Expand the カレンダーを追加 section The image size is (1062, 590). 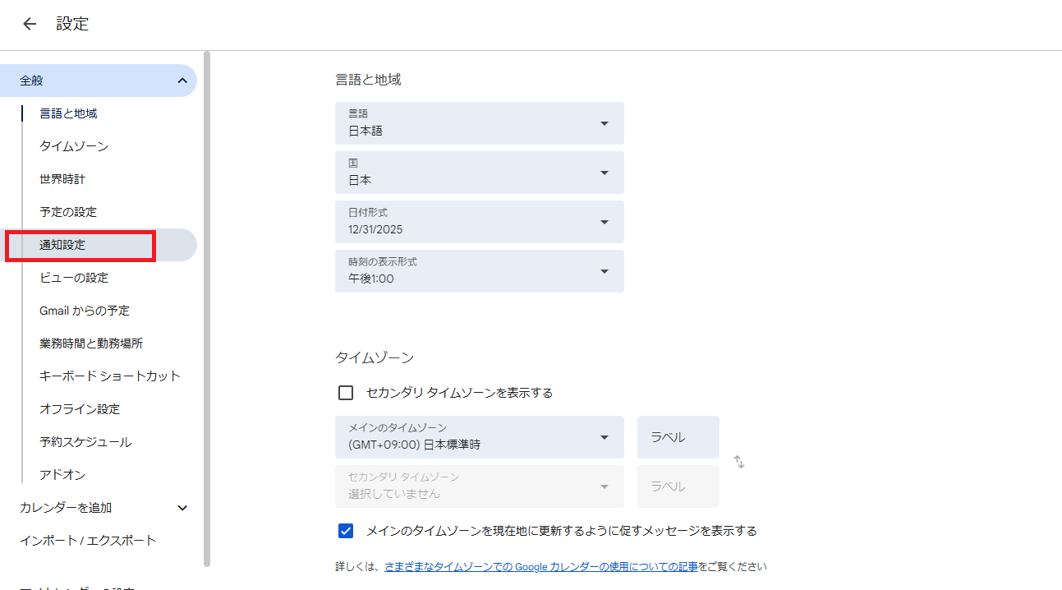pos(182,508)
